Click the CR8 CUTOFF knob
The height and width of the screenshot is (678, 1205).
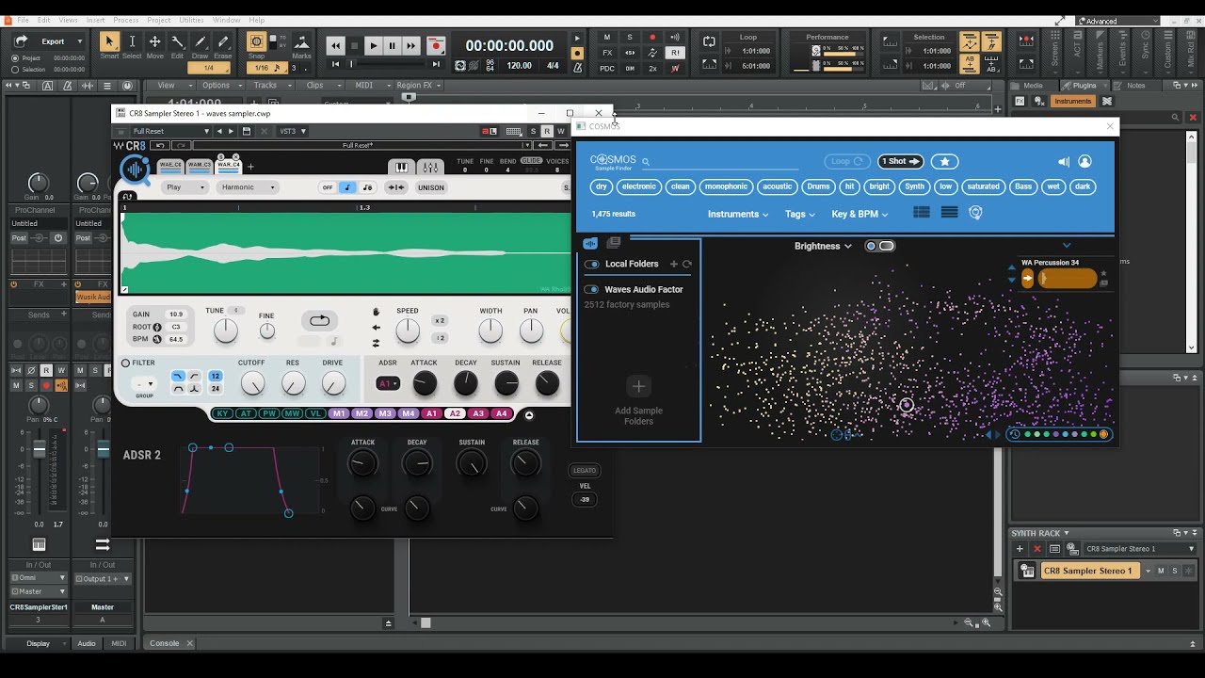click(252, 383)
